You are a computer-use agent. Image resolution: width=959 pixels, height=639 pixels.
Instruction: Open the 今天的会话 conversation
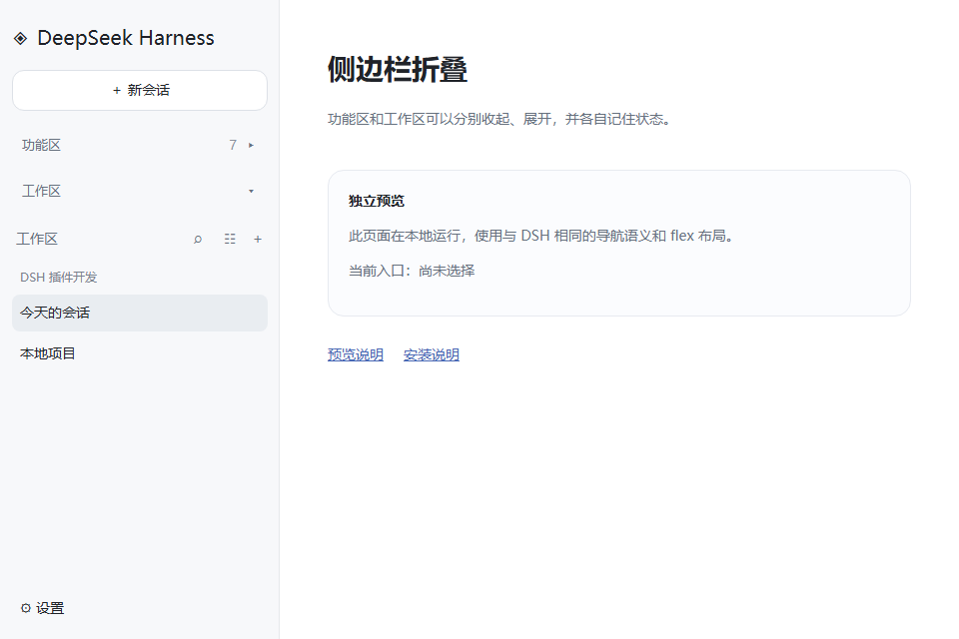[140, 314]
